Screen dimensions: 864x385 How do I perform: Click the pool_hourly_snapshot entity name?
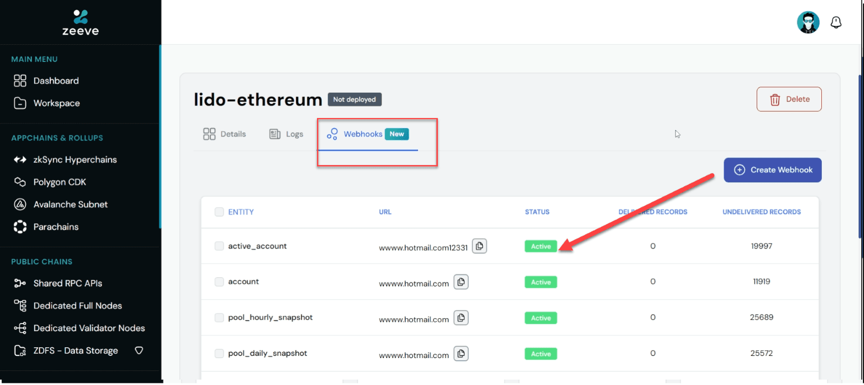point(270,318)
